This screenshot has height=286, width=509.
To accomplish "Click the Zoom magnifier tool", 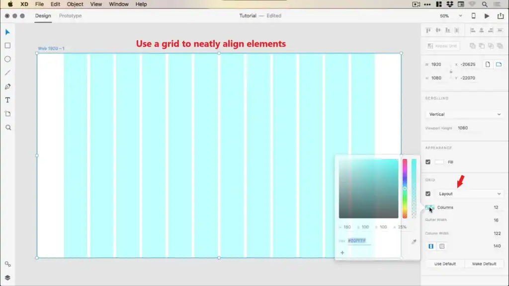I will [x=7, y=128].
